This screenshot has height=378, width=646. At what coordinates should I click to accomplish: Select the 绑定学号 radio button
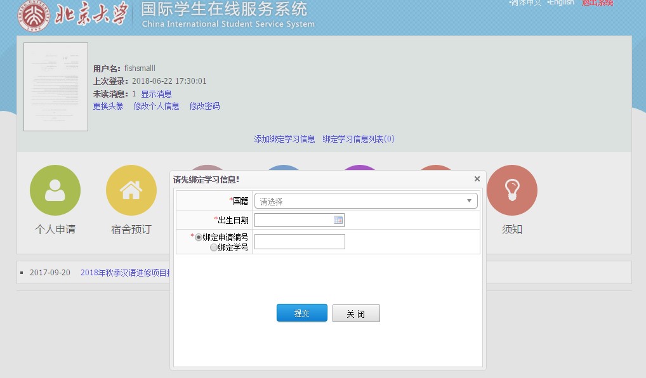(214, 248)
